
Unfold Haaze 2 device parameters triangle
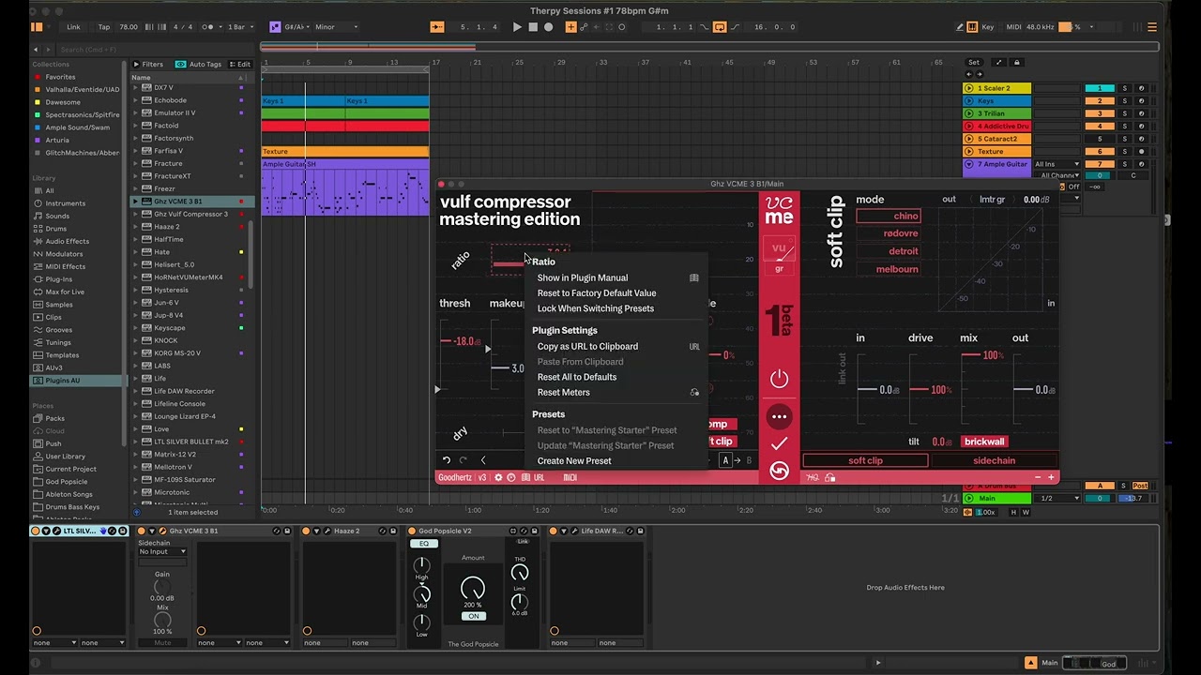point(318,531)
